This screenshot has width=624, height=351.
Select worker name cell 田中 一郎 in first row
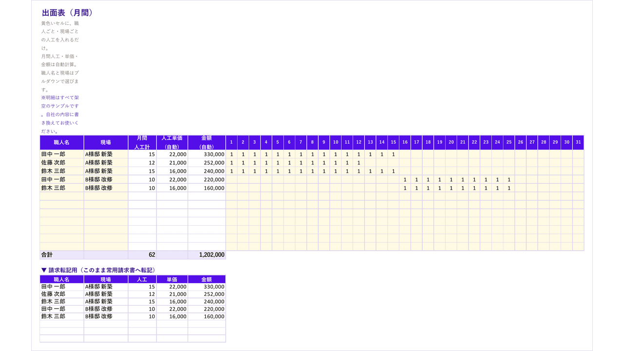62,154
